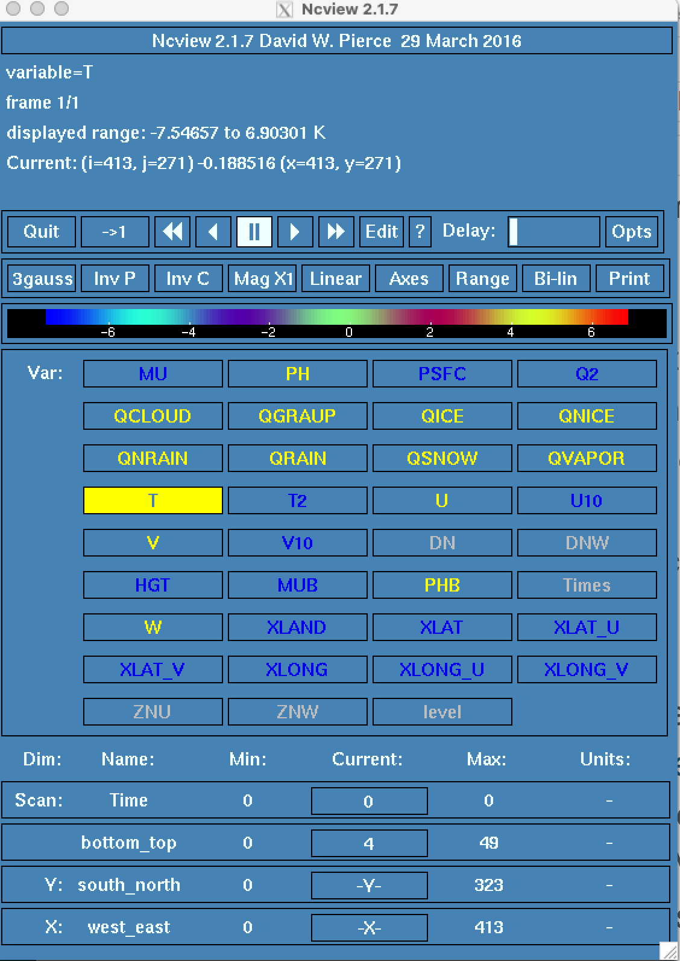
Task: Select variable T2
Action: coord(298,500)
